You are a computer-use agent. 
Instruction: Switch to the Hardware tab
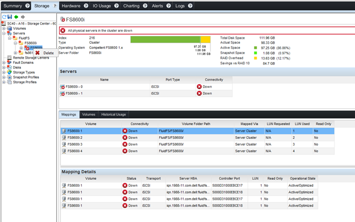71,6
